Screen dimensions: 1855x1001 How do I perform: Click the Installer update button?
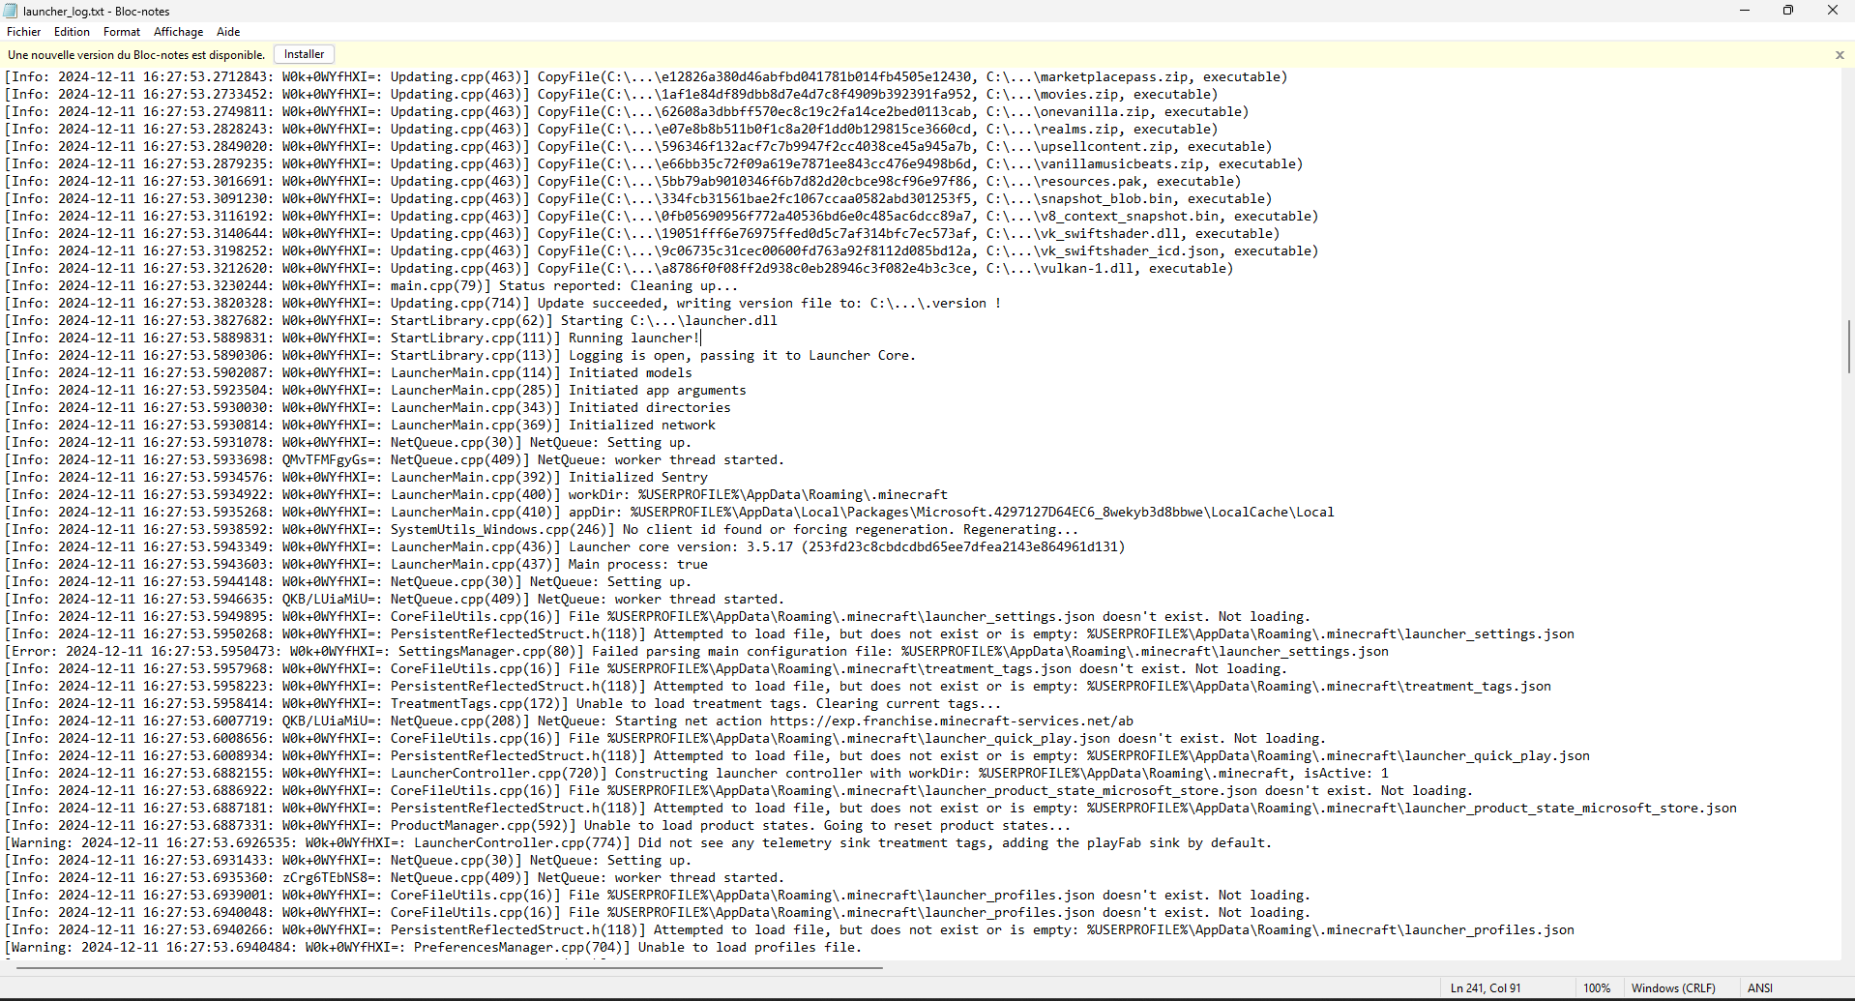[304, 54]
